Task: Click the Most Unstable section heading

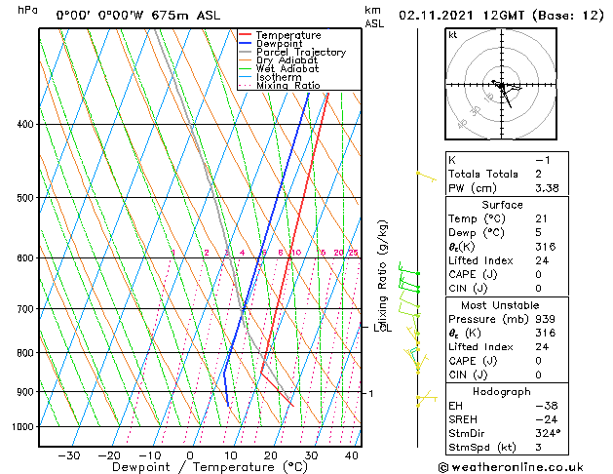Action: pyautogui.click(x=500, y=305)
